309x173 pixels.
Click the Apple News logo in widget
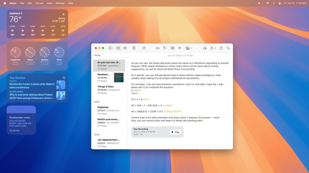pos(64,78)
